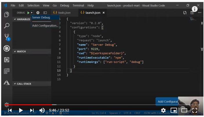
Task: Open the Source Control view
Action: tap(6, 37)
